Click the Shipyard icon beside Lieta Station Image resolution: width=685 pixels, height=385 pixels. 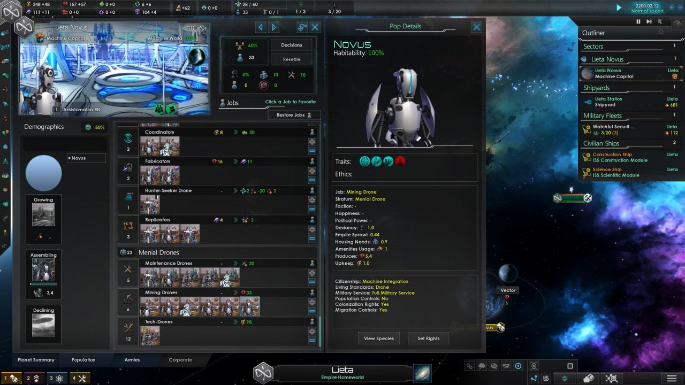click(x=589, y=102)
